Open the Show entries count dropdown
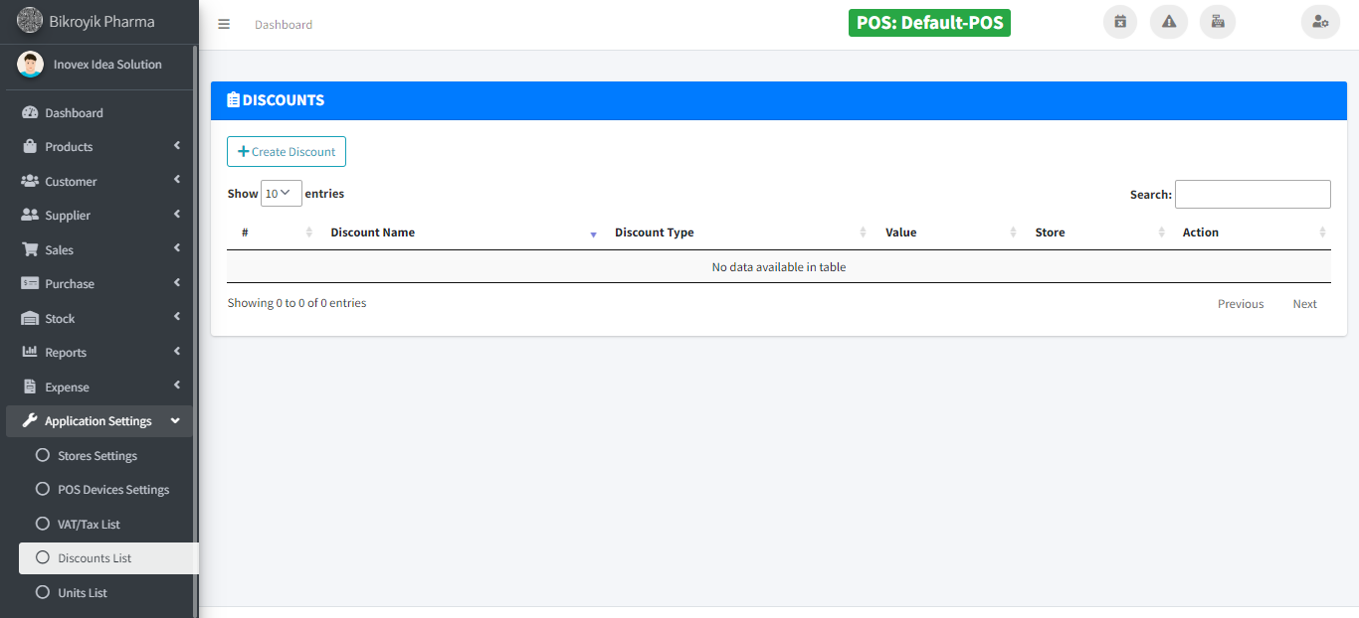Viewport: 1359px width, 618px height. [x=281, y=194]
